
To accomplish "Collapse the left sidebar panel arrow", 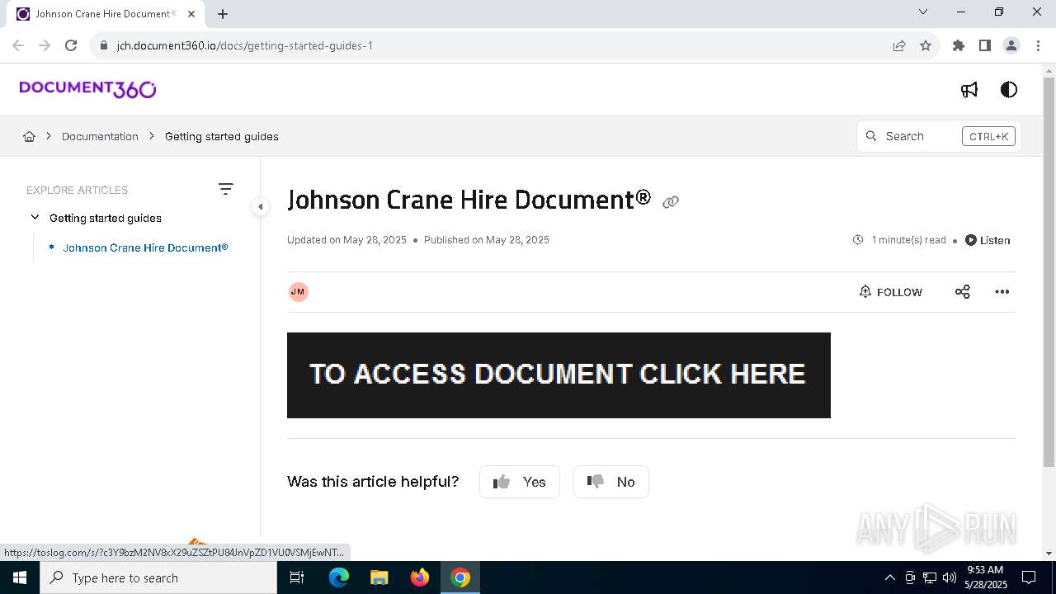I will click(260, 207).
